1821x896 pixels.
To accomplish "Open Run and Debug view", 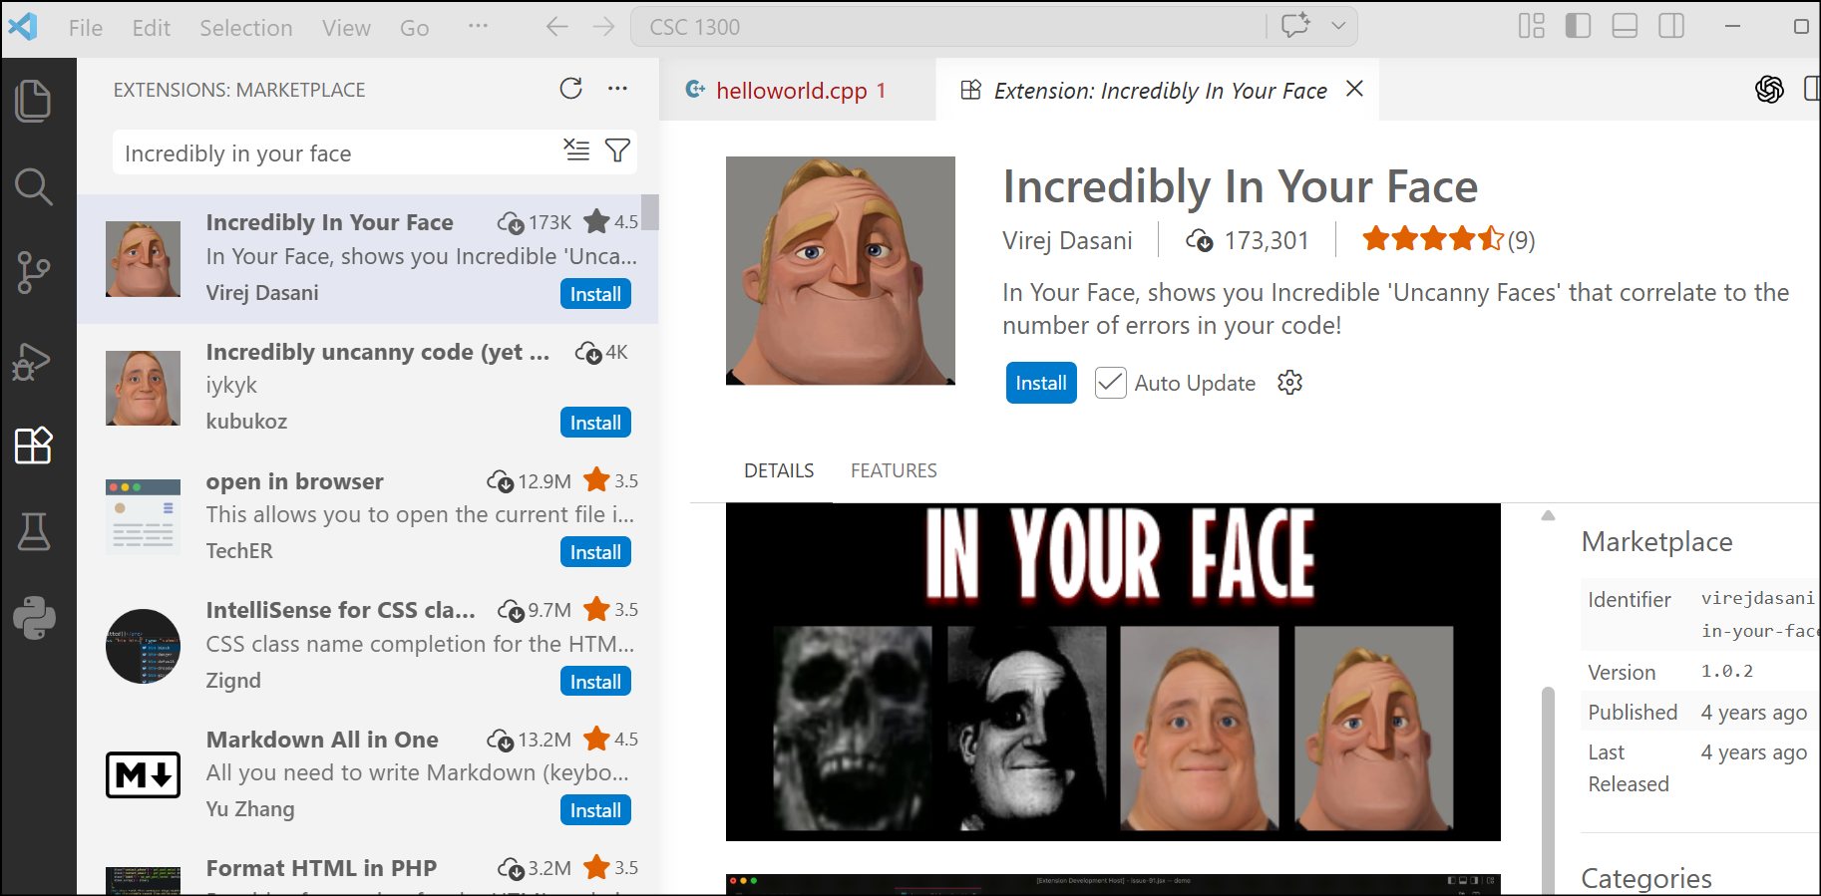I will [x=33, y=360].
